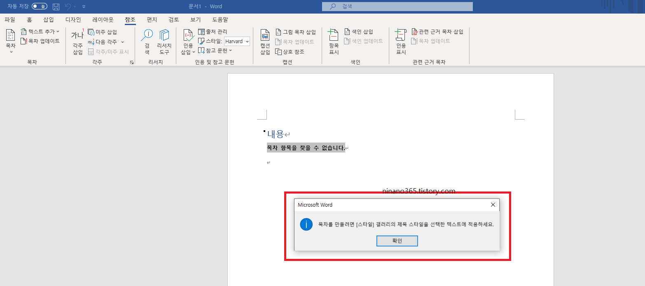Switch to the 편지 tab
The height and width of the screenshot is (286, 645).
pos(152,19)
